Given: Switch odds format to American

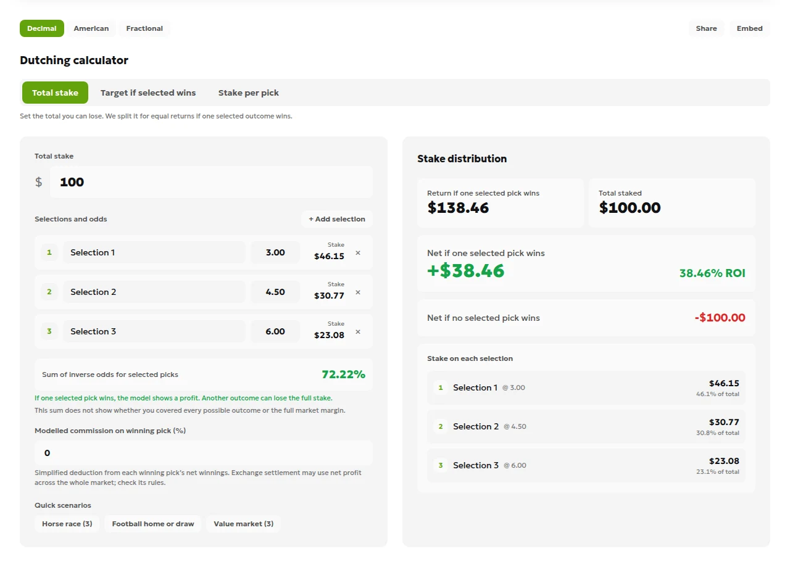Looking at the screenshot, I should coord(91,28).
